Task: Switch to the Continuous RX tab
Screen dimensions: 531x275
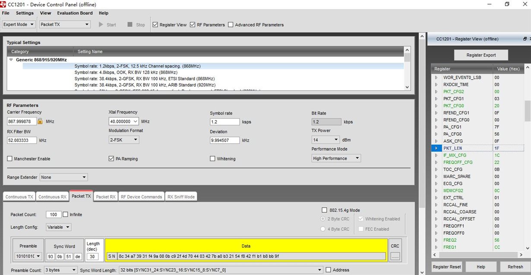Action: 52,197
